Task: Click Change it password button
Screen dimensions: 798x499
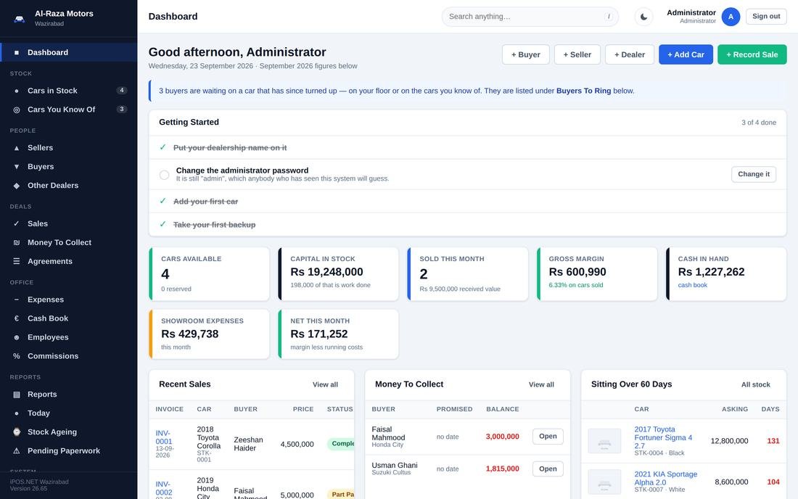Action: tap(754, 174)
